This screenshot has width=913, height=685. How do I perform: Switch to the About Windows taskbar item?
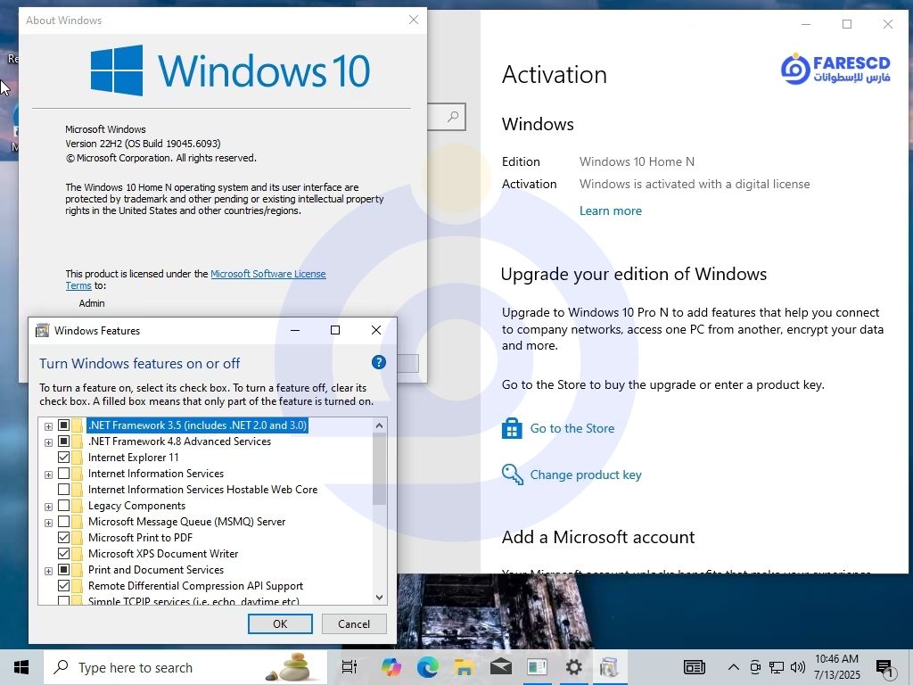pos(537,667)
